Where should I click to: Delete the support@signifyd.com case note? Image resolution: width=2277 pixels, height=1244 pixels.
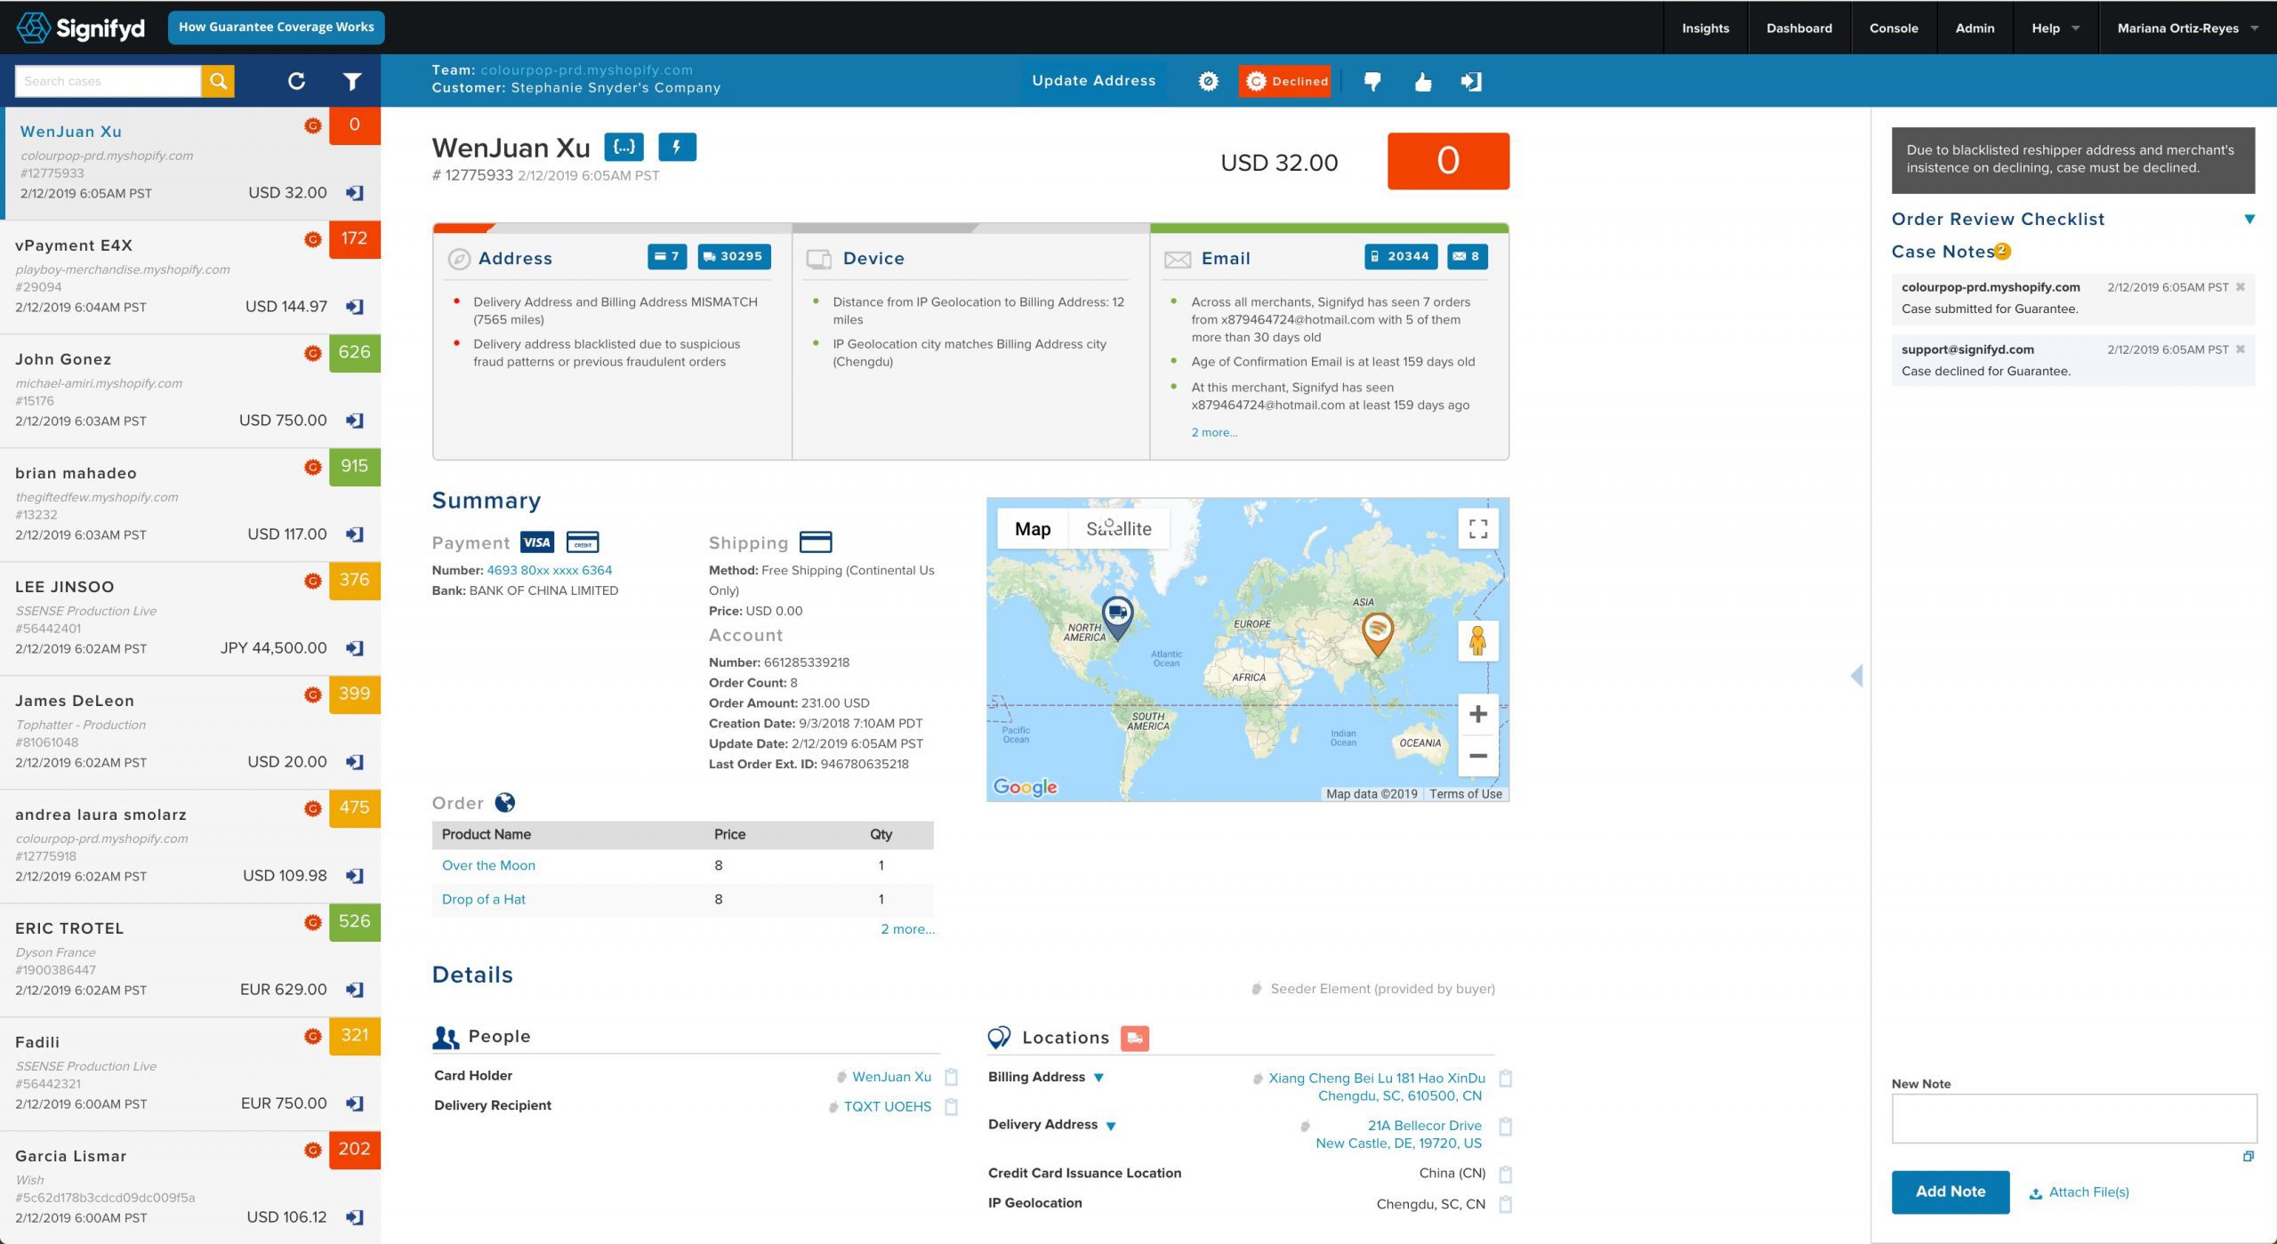2241,349
